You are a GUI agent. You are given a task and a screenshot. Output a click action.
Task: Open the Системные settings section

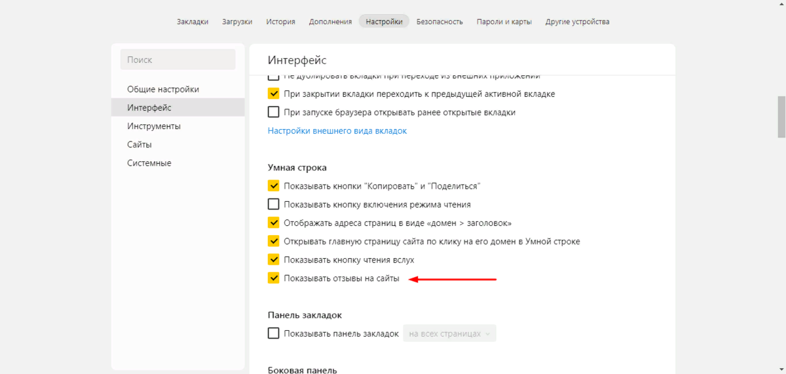point(149,162)
